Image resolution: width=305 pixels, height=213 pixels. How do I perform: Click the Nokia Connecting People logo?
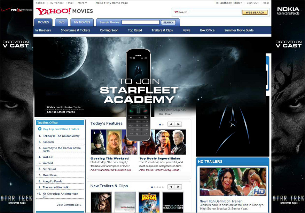tap(288, 11)
